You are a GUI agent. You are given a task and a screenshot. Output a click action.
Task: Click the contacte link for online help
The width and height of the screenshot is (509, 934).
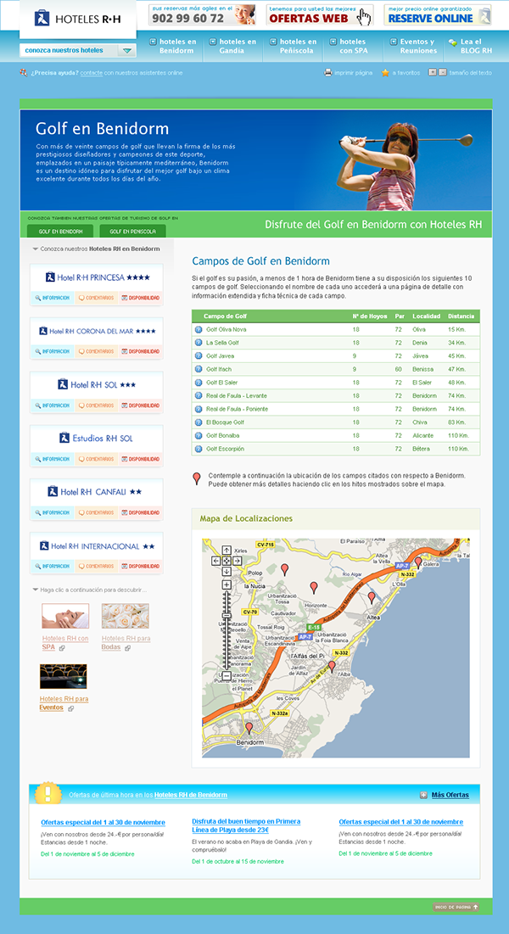[x=91, y=73]
